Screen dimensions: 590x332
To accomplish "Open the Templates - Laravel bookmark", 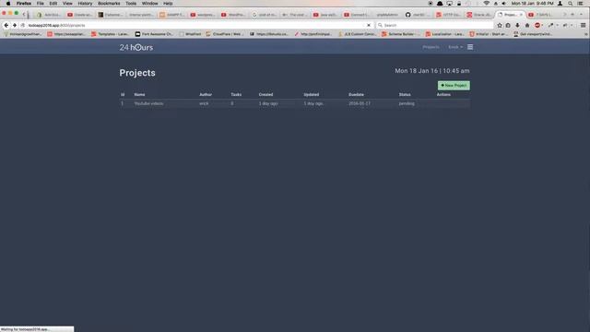I will point(110,34).
